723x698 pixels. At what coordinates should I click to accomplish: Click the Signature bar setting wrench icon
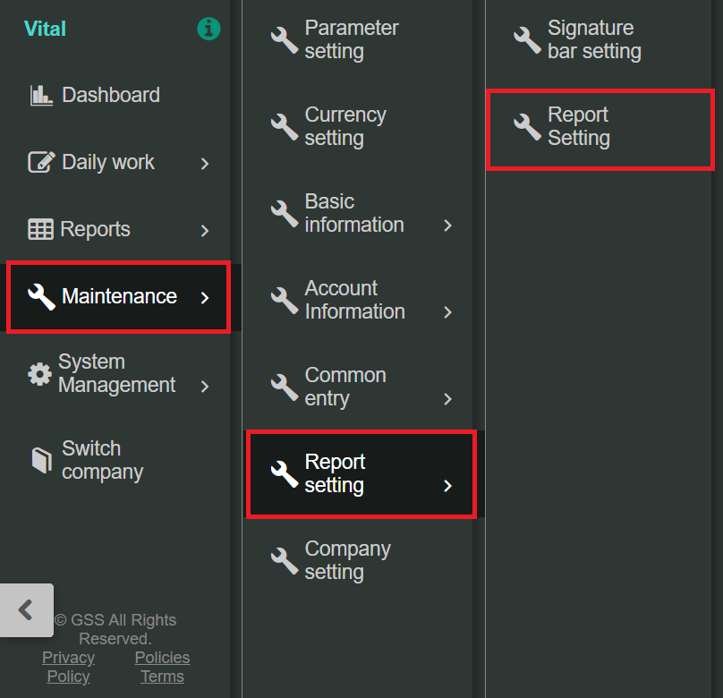(527, 39)
